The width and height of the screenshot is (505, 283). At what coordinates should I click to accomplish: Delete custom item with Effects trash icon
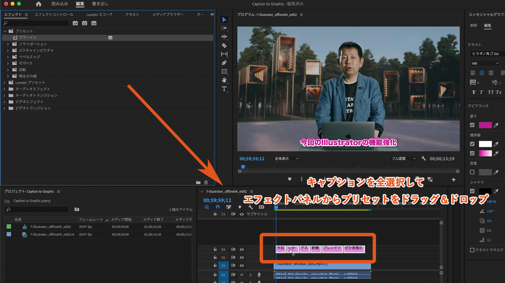coord(206,182)
